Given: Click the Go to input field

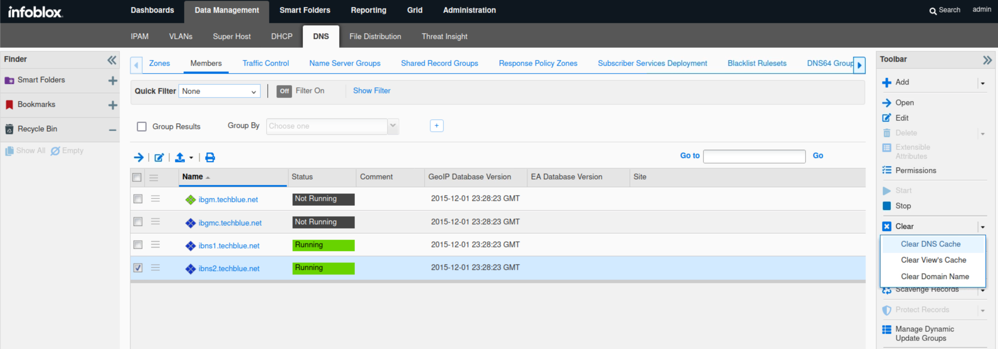Looking at the screenshot, I should 754,156.
